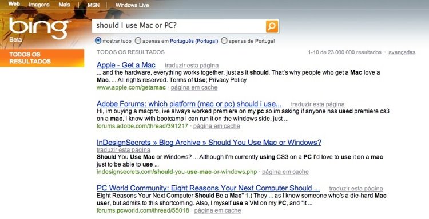Open the Adobe Forums platform result
The width and height of the screenshot is (429, 219).
(x=189, y=104)
